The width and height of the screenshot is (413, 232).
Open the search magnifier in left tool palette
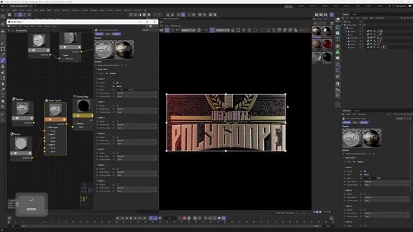pyautogui.click(x=3, y=17)
